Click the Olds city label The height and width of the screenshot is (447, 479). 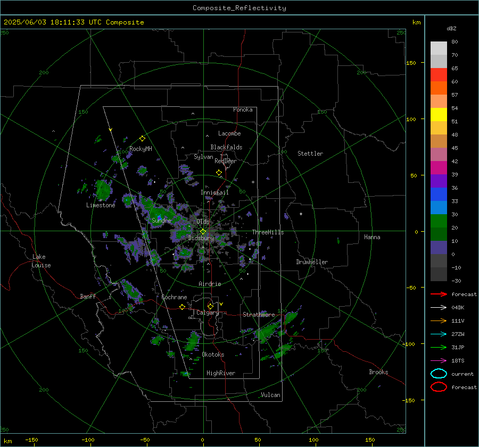tap(203, 222)
